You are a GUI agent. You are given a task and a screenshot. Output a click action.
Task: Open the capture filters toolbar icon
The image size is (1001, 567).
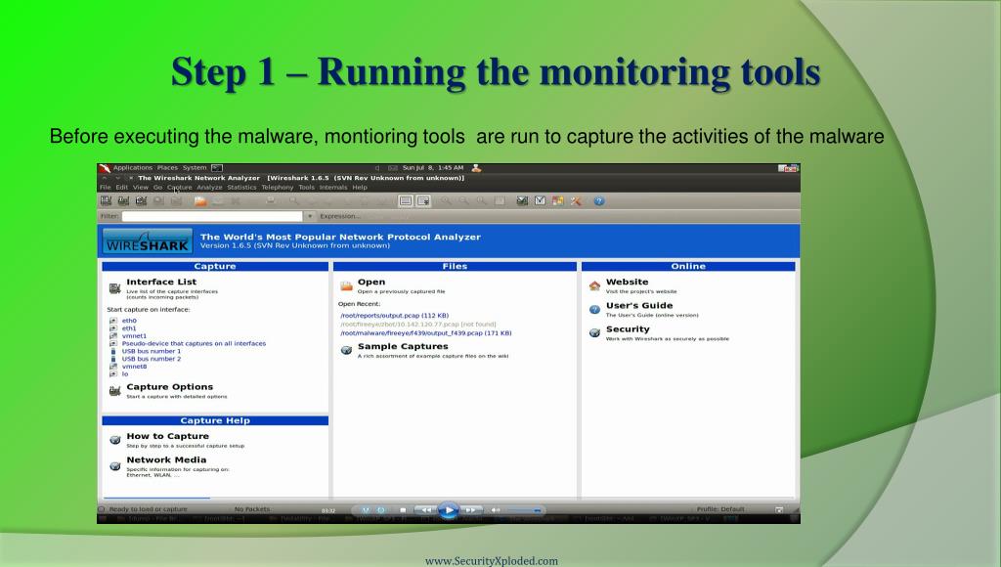coord(522,200)
